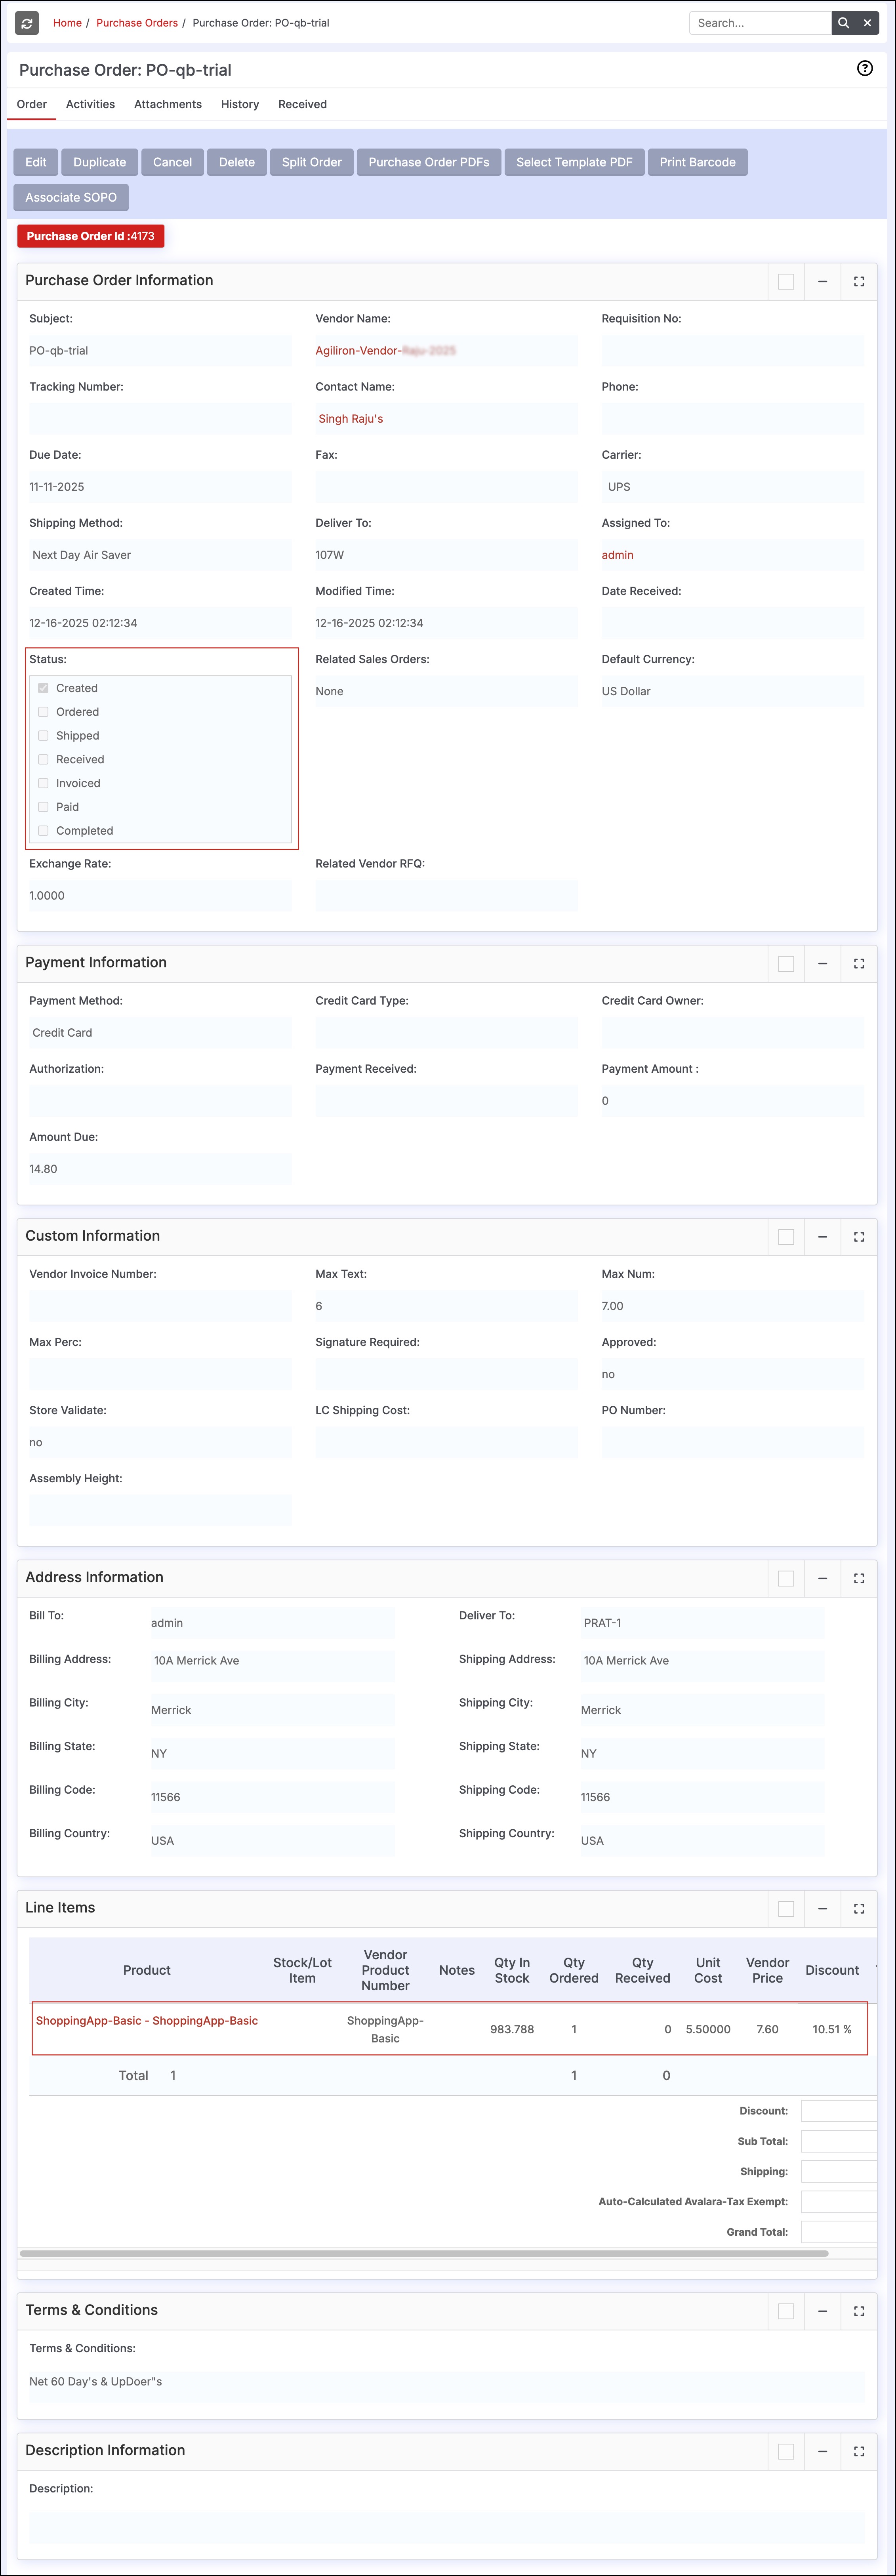Clear search with the X icon
The height and width of the screenshot is (2576, 896).
click(x=867, y=23)
